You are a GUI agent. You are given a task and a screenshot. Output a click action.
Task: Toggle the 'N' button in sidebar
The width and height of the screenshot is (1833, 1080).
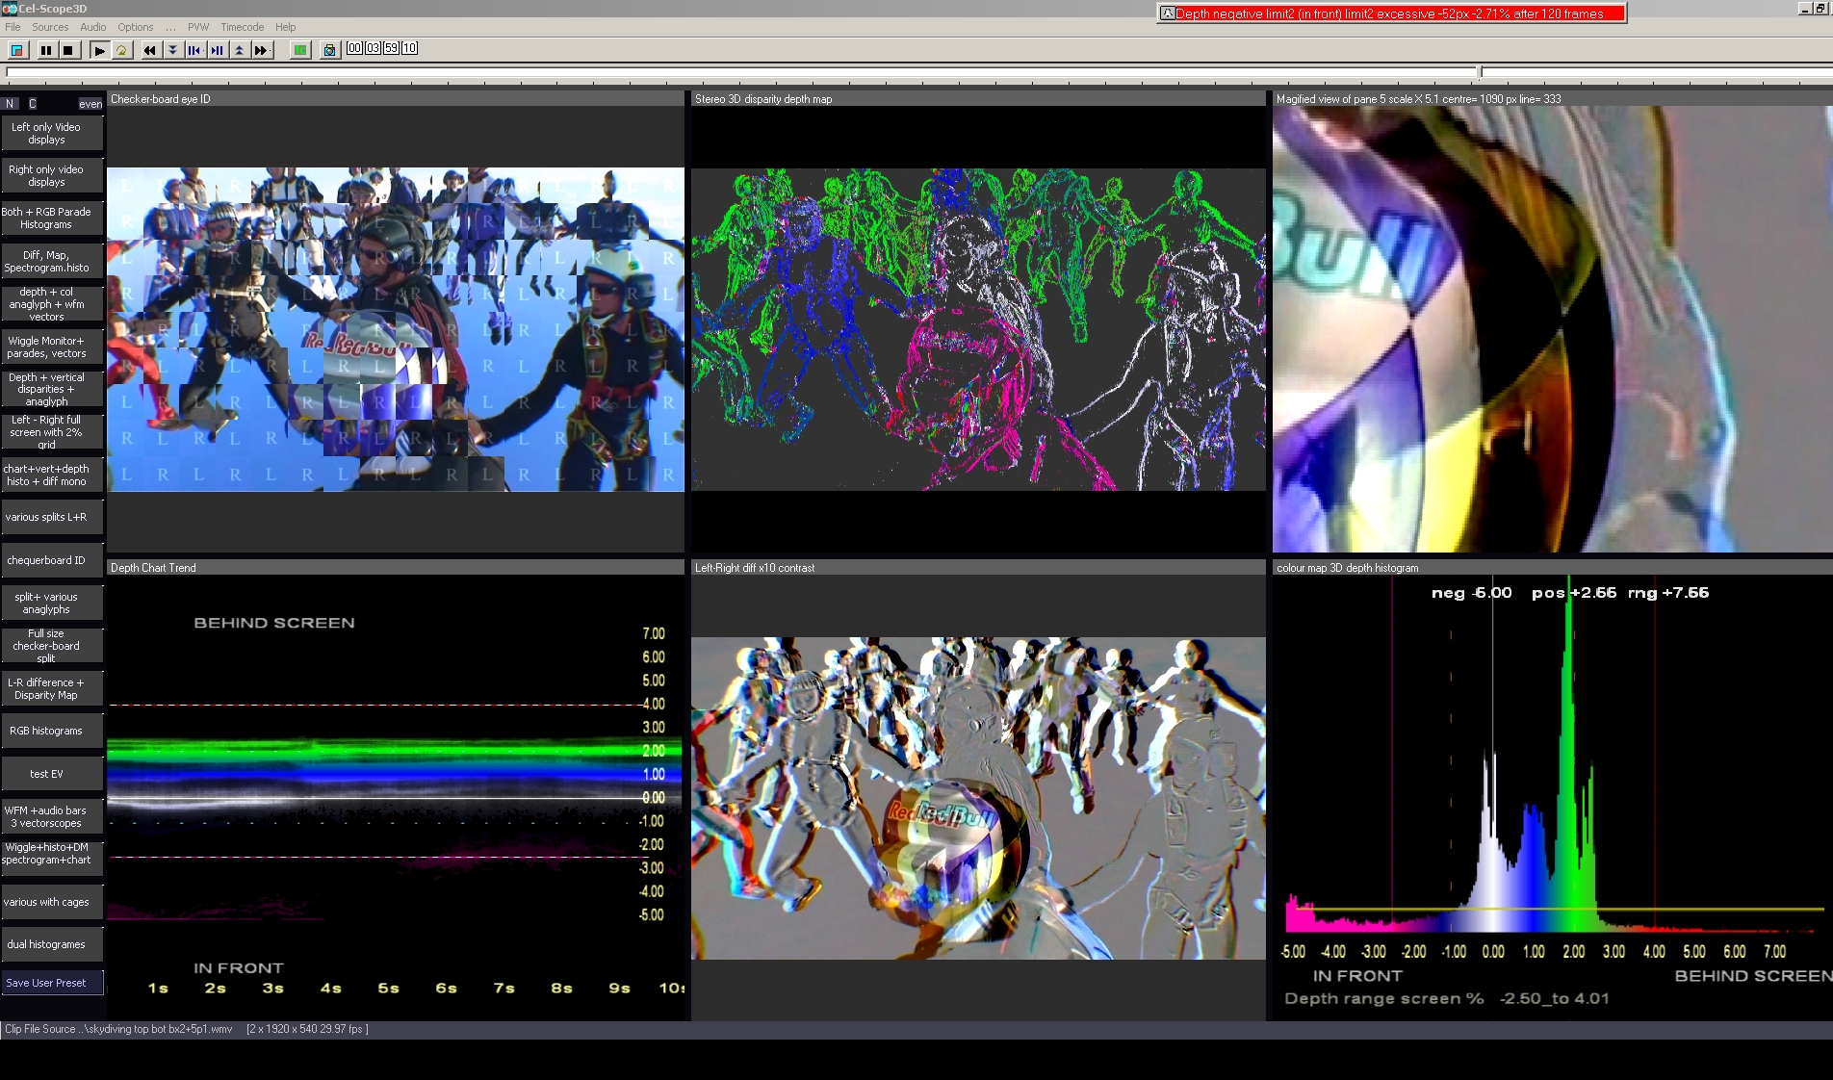(10, 104)
